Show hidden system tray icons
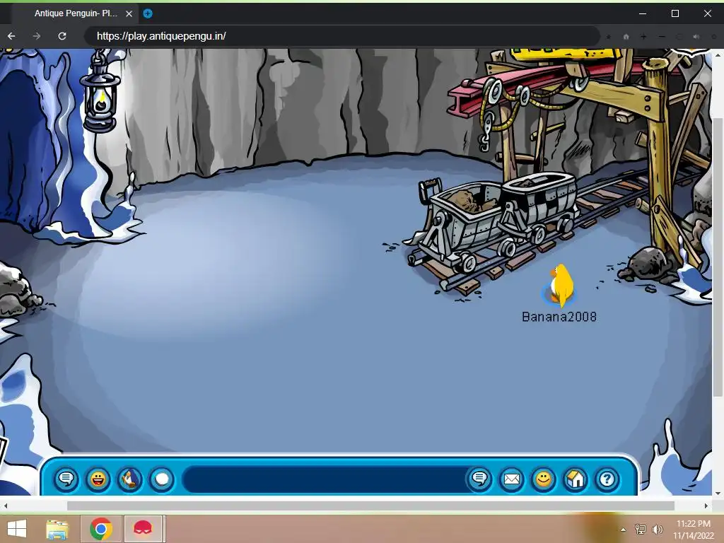724x543 pixels. 624,530
